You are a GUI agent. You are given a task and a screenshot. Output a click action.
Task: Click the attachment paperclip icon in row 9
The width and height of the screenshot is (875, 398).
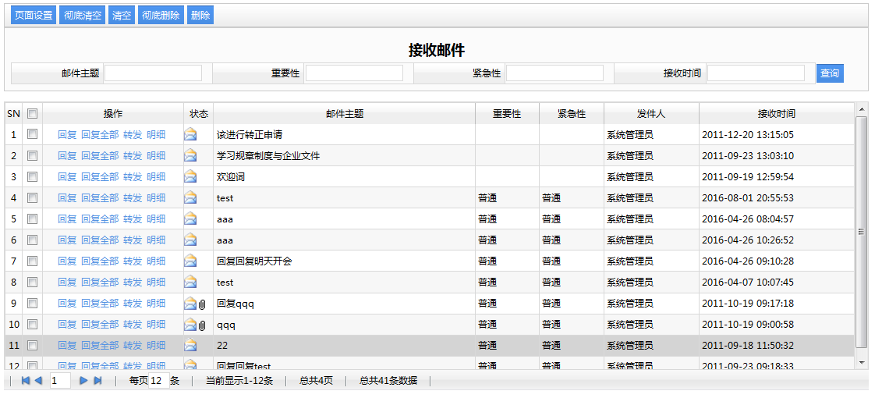pyautogui.click(x=201, y=304)
